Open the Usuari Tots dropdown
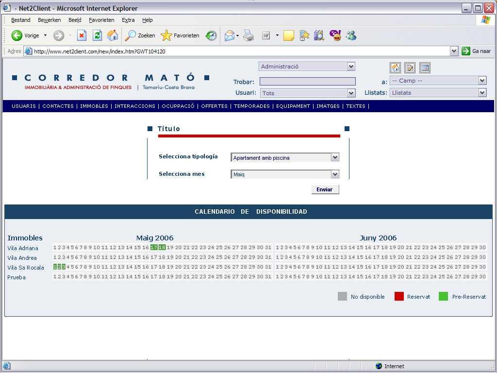The image size is (497, 373). coord(307,93)
